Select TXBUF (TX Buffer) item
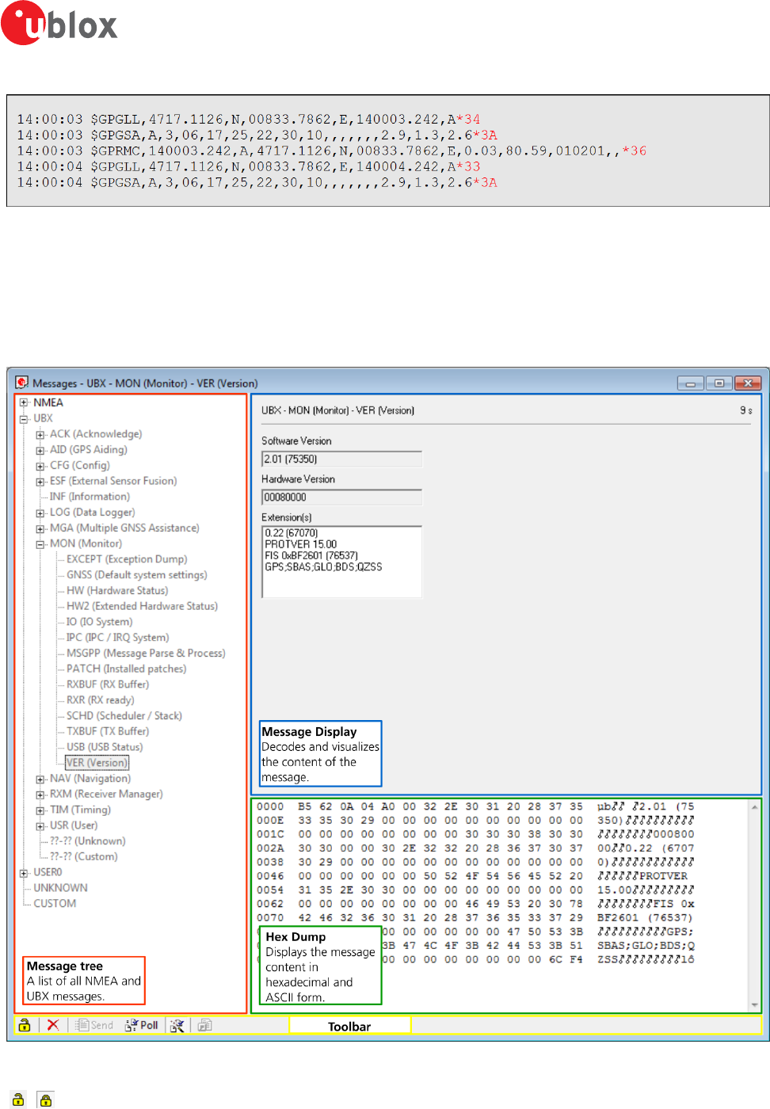Image resolution: width=770 pixels, height=1109 pixels. 108,731
